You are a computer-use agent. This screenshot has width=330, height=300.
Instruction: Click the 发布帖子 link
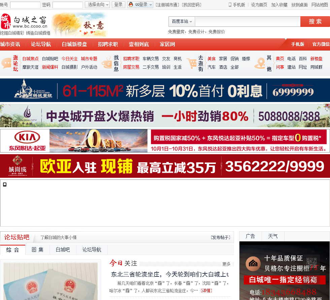[x=221, y=237]
